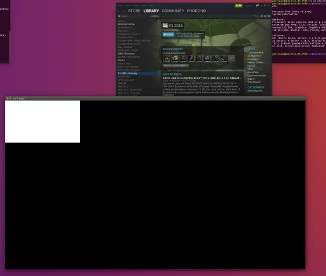
Task: Open the View menu in Steam
Action: coord(128,5)
